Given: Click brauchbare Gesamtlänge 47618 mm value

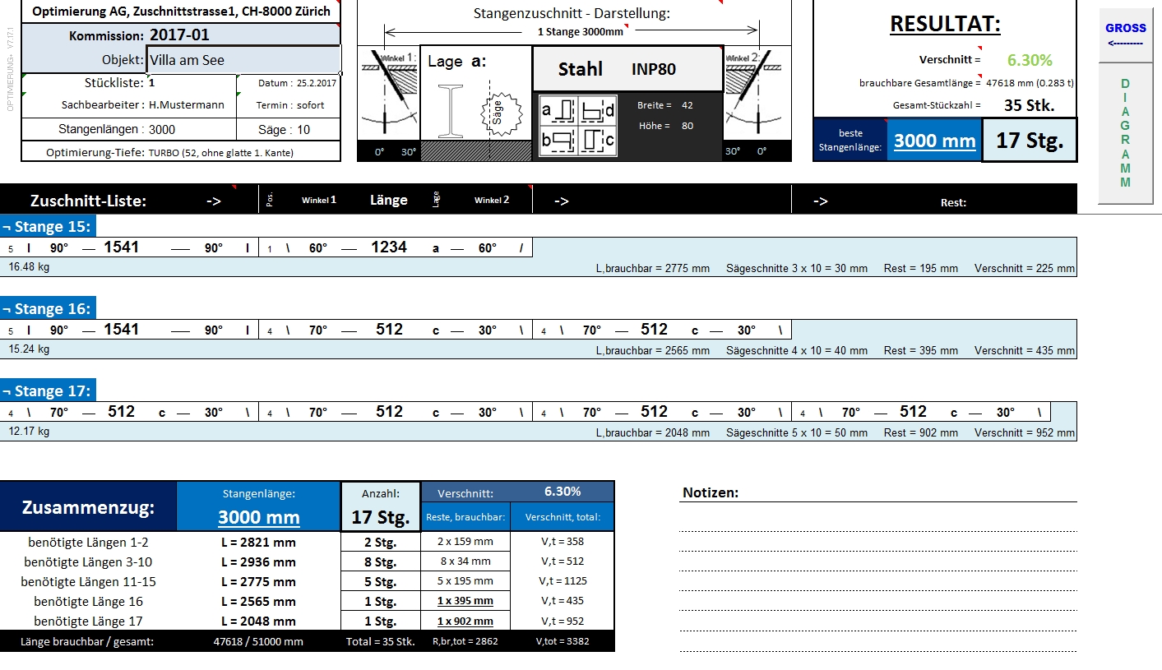Looking at the screenshot, I should [x=1030, y=83].
